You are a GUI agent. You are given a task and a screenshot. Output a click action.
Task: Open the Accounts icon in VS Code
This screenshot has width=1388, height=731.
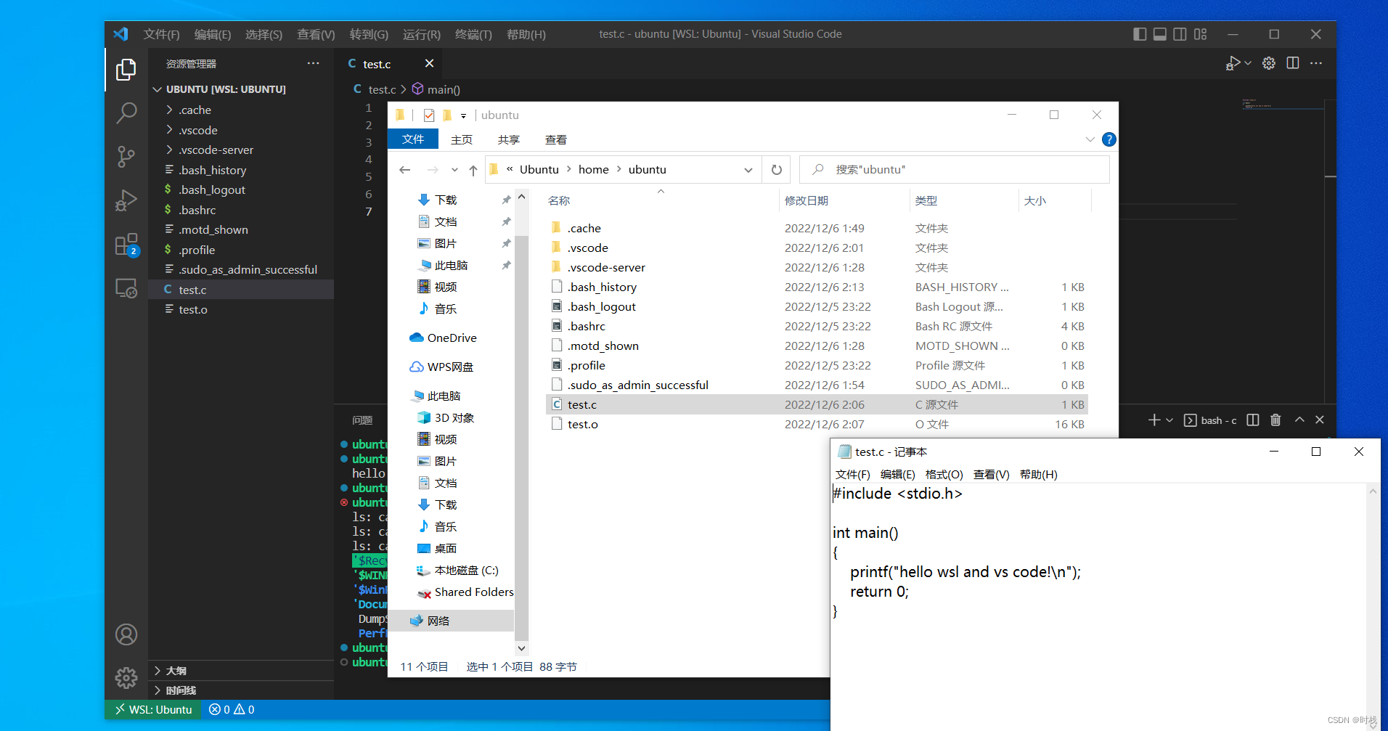(126, 634)
